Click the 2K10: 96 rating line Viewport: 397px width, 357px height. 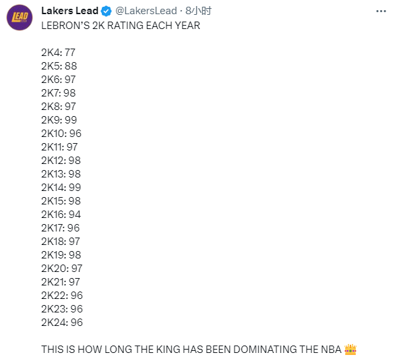pyautogui.click(x=61, y=134)
